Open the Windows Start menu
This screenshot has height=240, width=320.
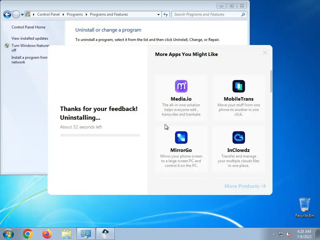pyautogui.click(x=8, y=234)
